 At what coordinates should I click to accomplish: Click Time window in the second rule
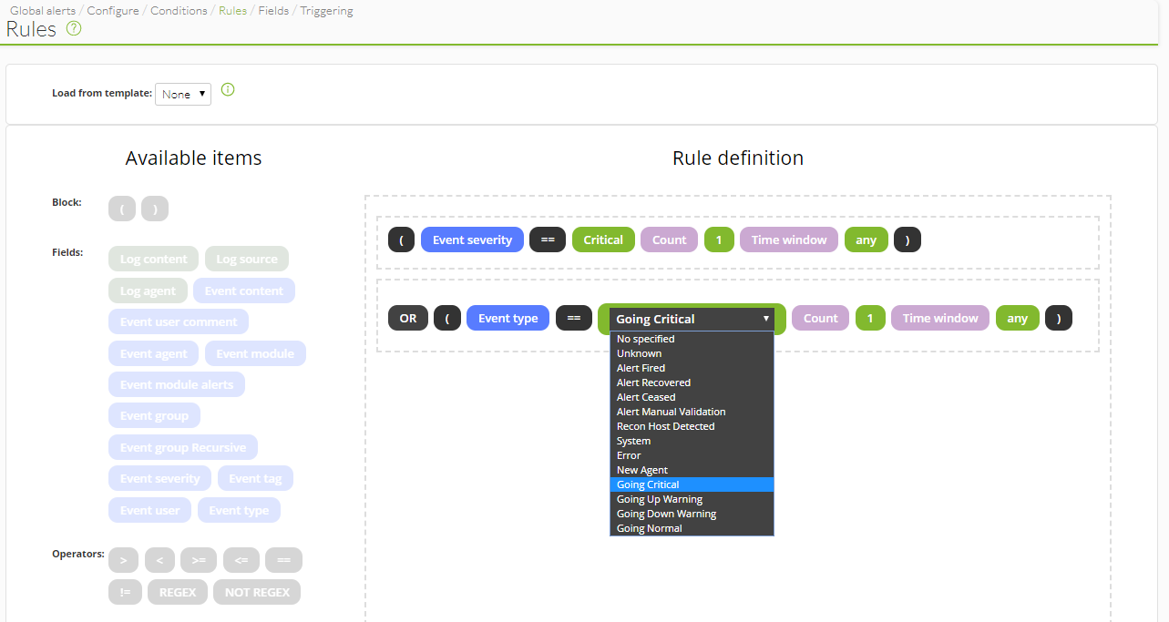tap(940, 319)
